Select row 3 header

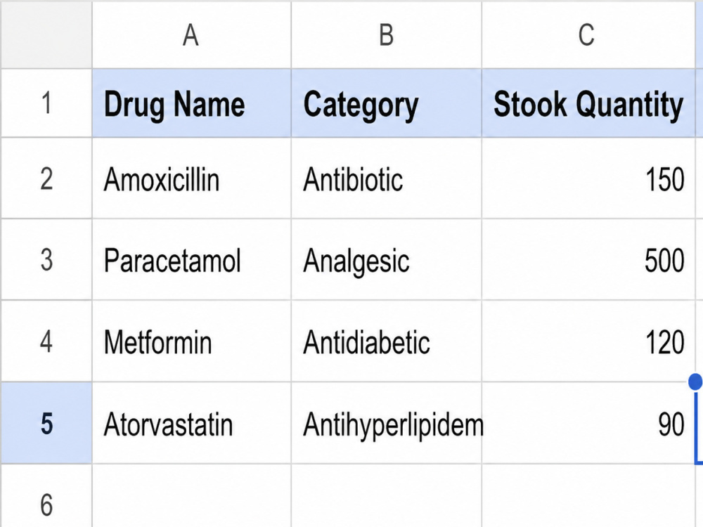click(x=46, y=259)
